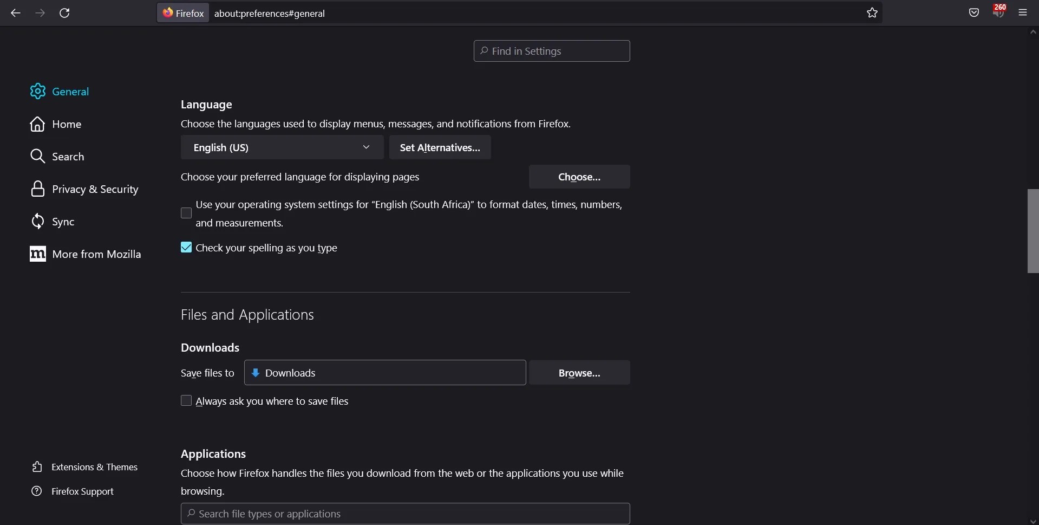The height and width of the screenshot is (525, 1039).
Task: Check use operating system settings for formatting
Action: click(x=186, y=213)
